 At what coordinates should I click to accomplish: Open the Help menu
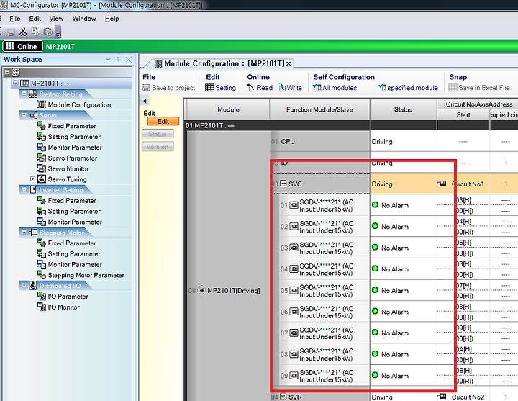pos(112,19)
